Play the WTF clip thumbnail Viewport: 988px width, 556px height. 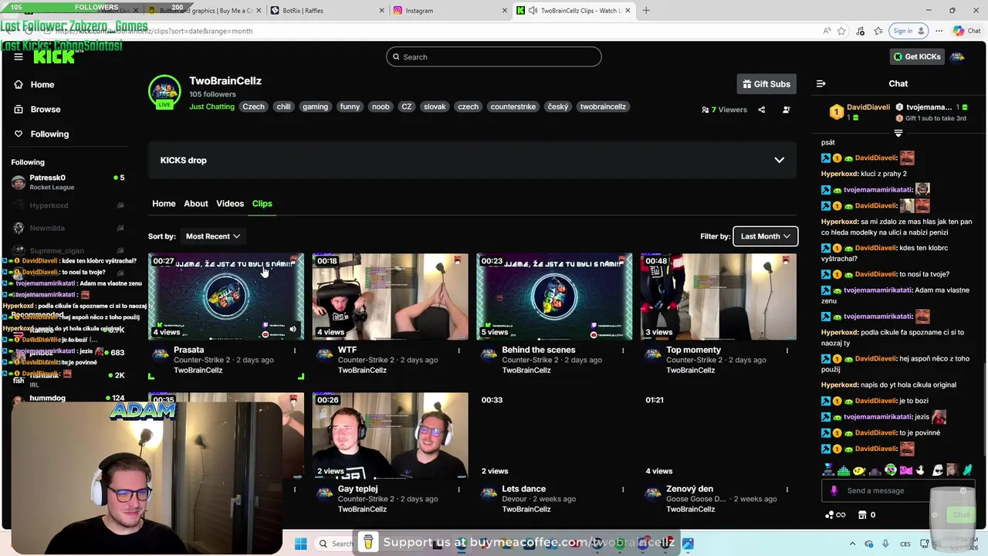(390, 297)
